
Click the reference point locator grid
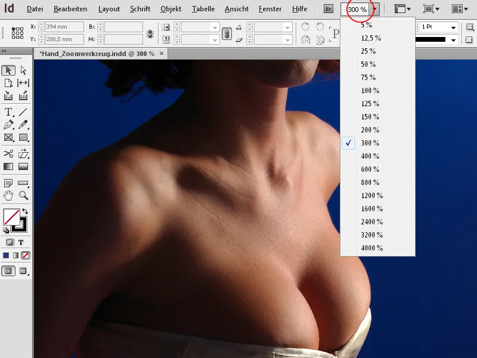(x=18, y=33)
